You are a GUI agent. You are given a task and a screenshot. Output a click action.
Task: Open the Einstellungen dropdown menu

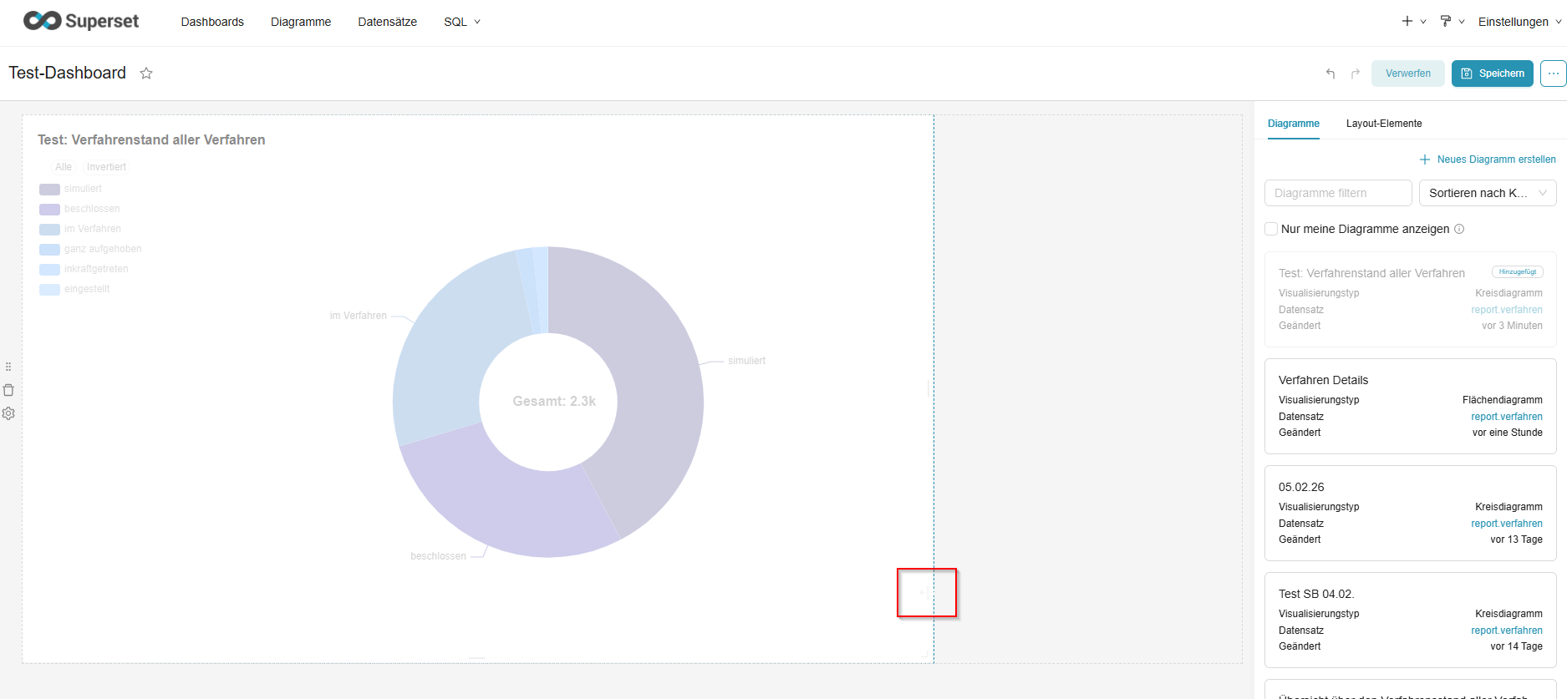pyautogui.click(x=1519, y=22)
